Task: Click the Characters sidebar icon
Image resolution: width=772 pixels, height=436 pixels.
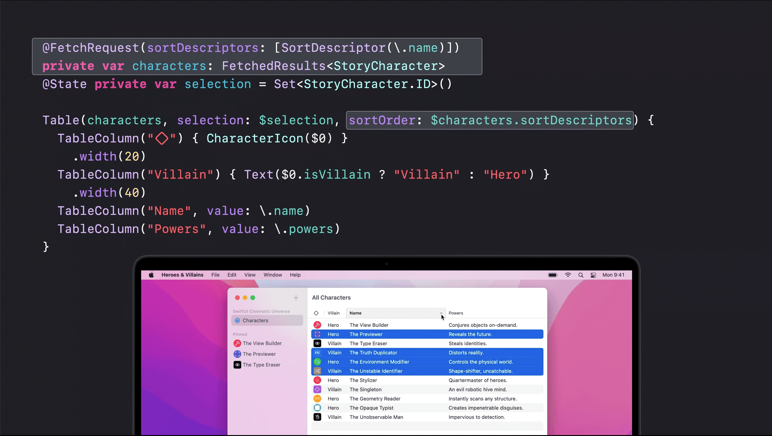Action: [x=237, y=320]
